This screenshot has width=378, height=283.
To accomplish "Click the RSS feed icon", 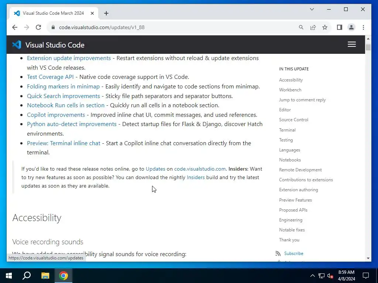I will pos(278,254).
